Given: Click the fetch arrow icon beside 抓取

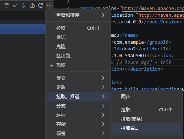Looking at the screenshot, I should tap(52, 65).
